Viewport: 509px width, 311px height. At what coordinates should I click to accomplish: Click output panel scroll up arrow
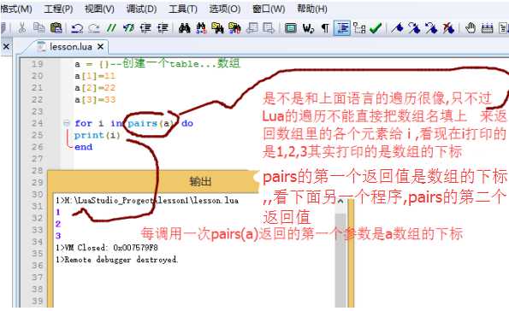[340, 202]
